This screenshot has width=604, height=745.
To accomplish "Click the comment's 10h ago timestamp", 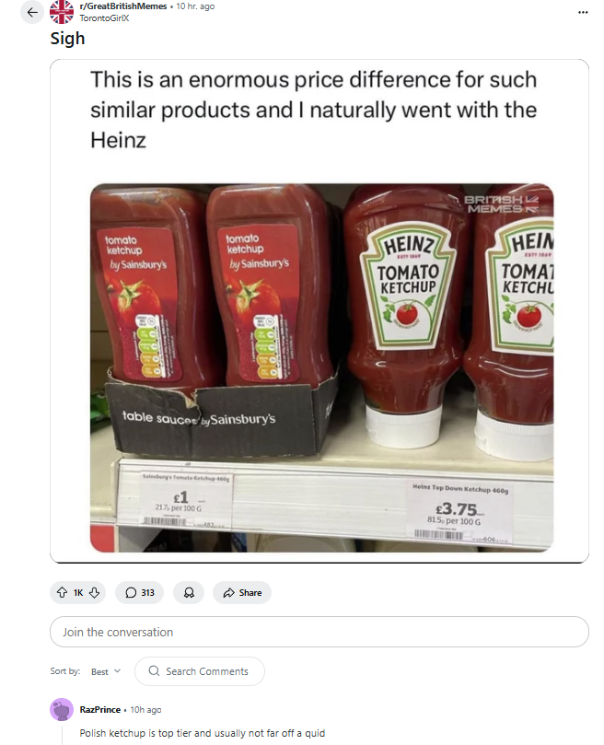I will click(x=145, y=710).
